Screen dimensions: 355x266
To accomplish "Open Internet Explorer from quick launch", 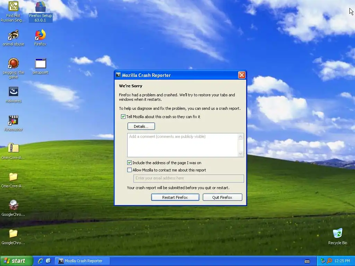I will point(41,261).
